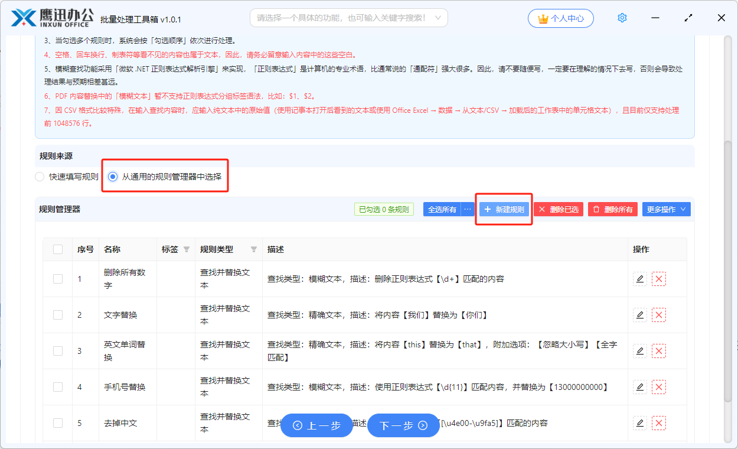The height and width of the screenshot is (449, 738).
Task: Click the 删除已选 button
Action: click(557, 209)
